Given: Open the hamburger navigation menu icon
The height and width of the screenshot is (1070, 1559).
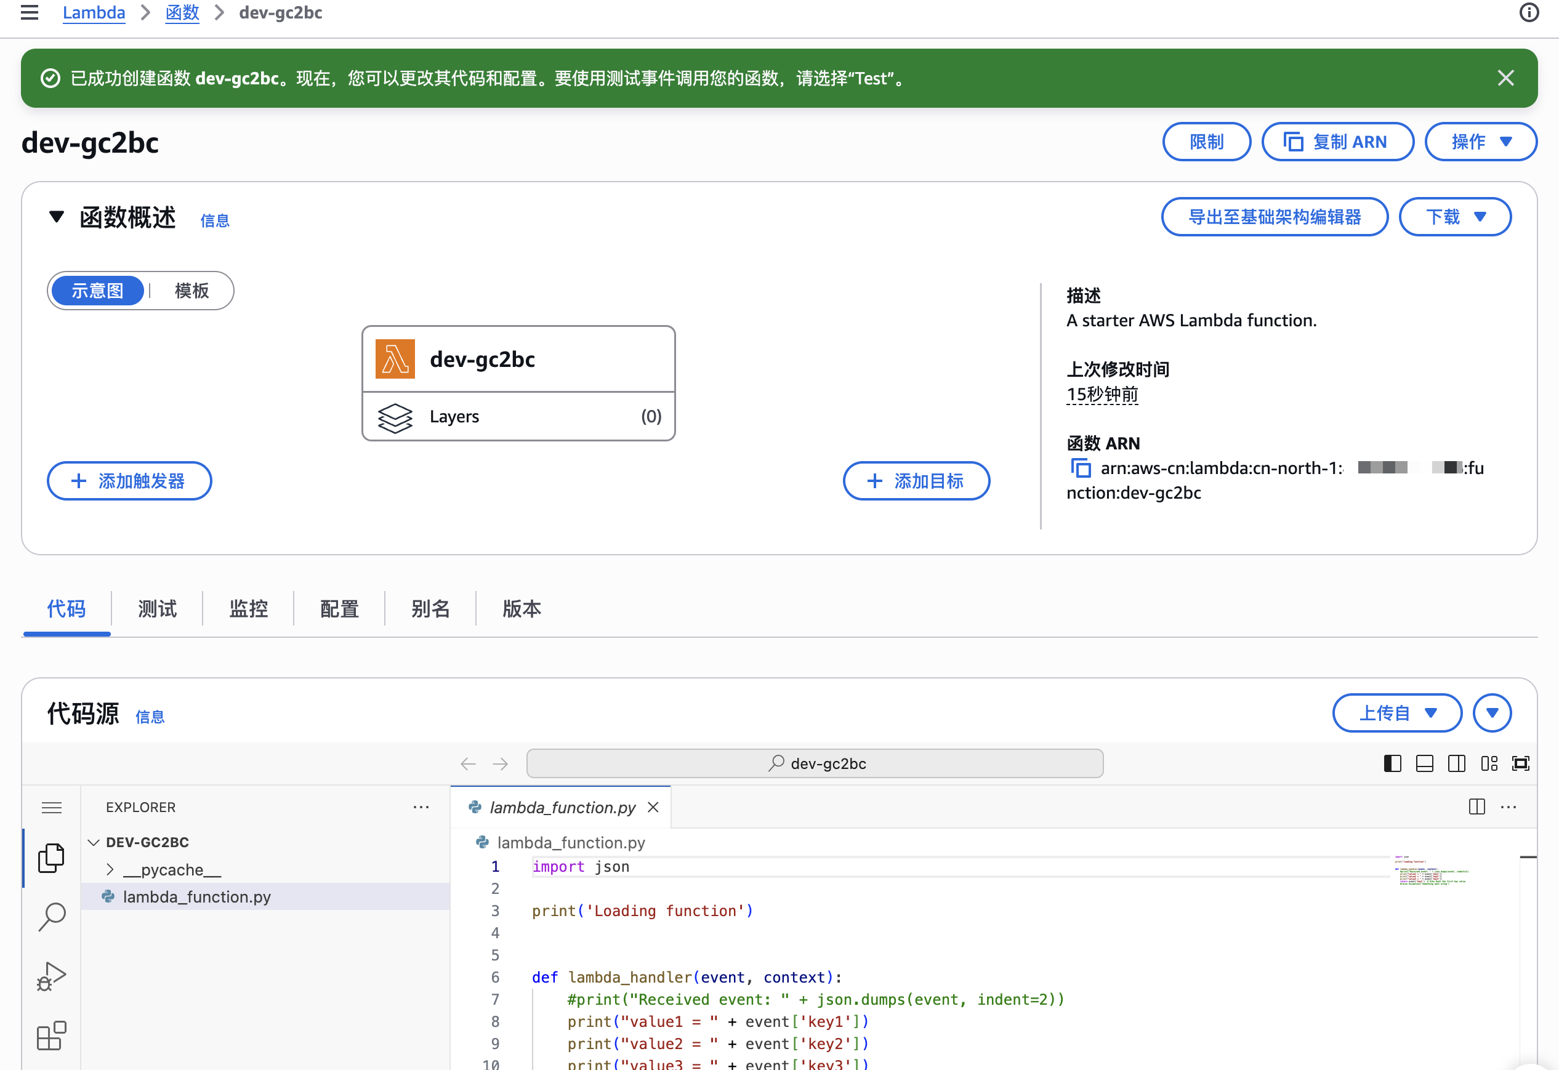Looking at the screenshot, I should click(x=30, y=13).
